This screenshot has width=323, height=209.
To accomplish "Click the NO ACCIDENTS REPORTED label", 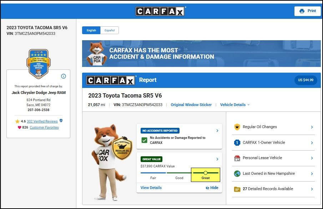I will point(160,131).
